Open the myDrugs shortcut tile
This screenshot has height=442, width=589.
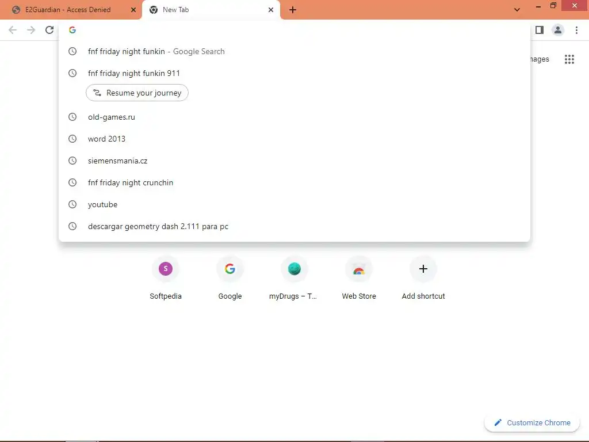coord(294,278)
